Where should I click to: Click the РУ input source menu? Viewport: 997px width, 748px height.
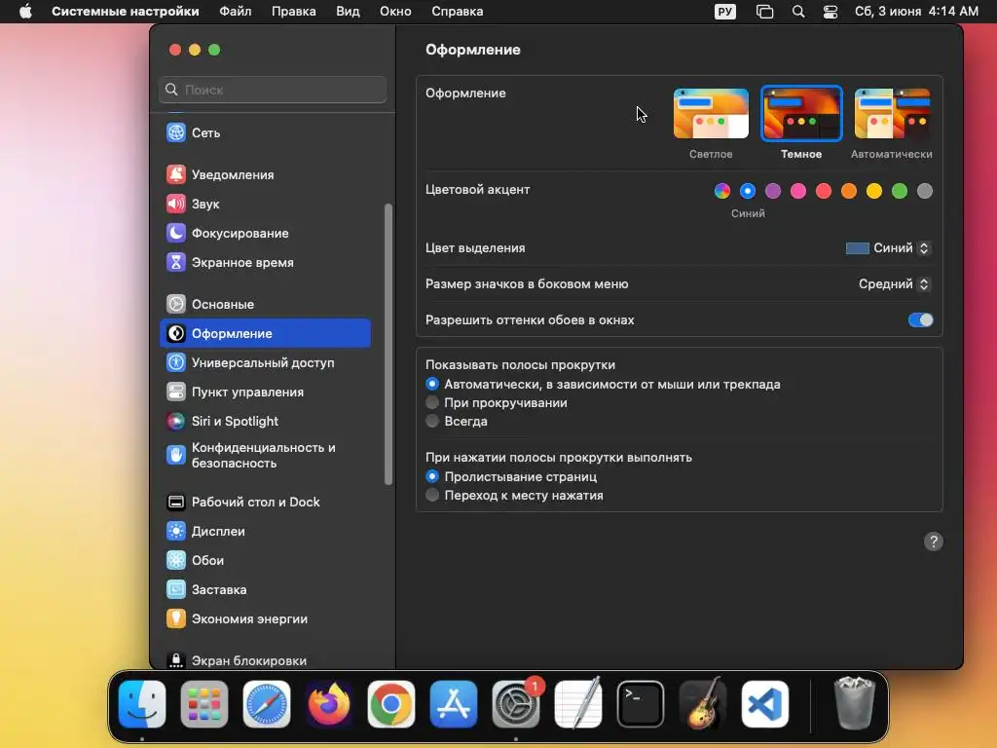point(724,12)
